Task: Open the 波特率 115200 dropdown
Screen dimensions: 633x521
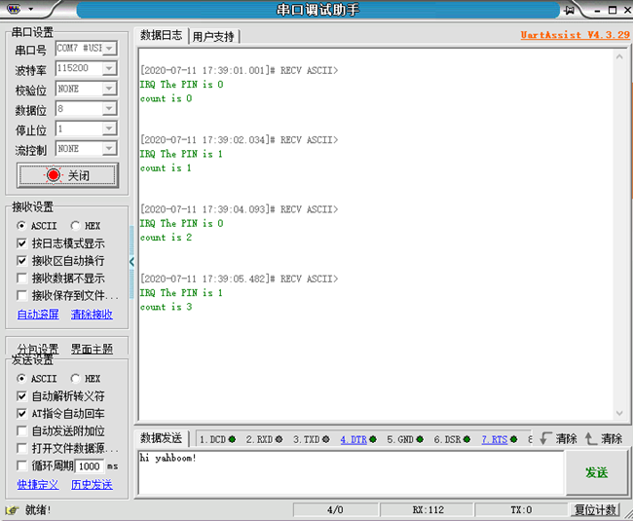Action: click(x=109, y=68)
